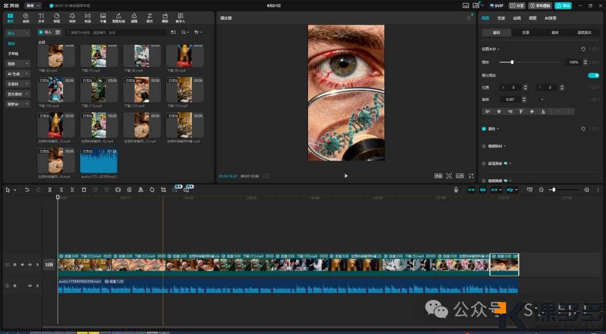Switch to the Speed (变速) tab
This screenshot has width=606, height=334.
click(501, 18)
